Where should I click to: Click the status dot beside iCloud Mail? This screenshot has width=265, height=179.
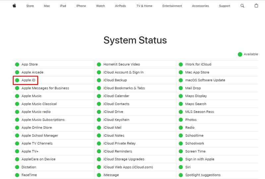tap(99, 128)
